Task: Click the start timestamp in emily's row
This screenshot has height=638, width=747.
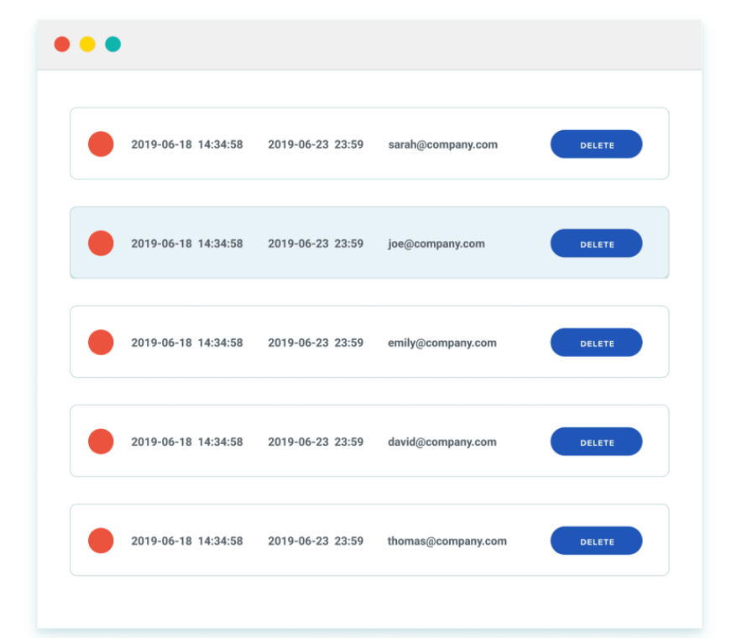Action: point(187,342)
